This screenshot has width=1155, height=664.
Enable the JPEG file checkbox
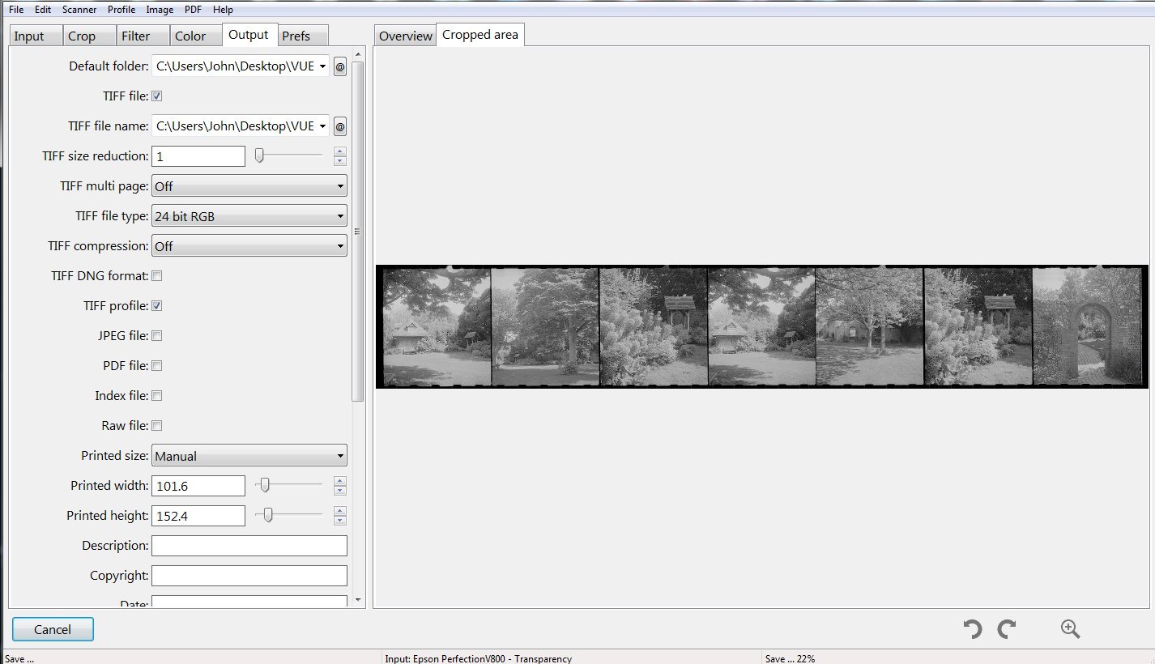pyautogui.click(x=157, y=336)
